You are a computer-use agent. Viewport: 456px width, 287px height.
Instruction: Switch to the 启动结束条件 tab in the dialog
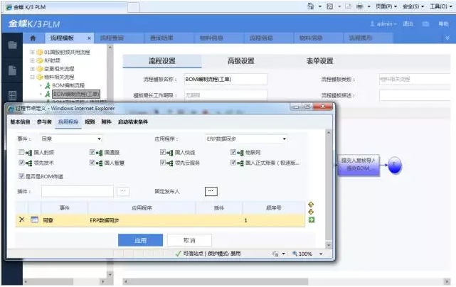pos(133,122)
